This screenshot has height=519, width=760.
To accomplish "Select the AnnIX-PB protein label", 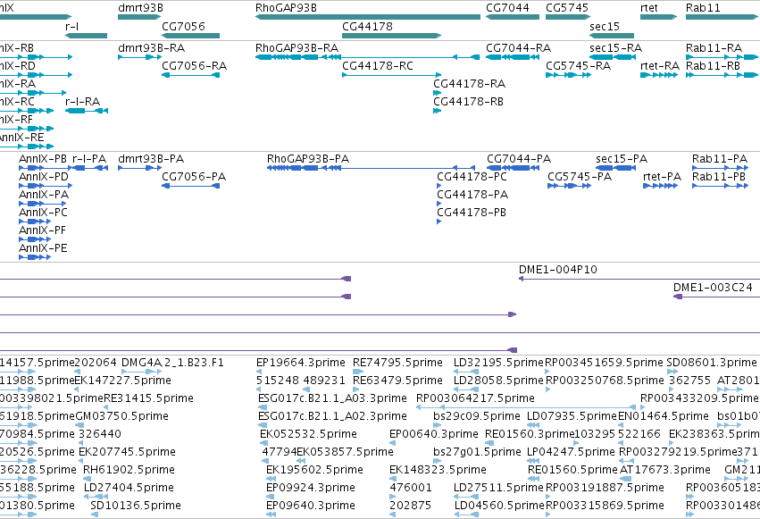I will [43, 158].
